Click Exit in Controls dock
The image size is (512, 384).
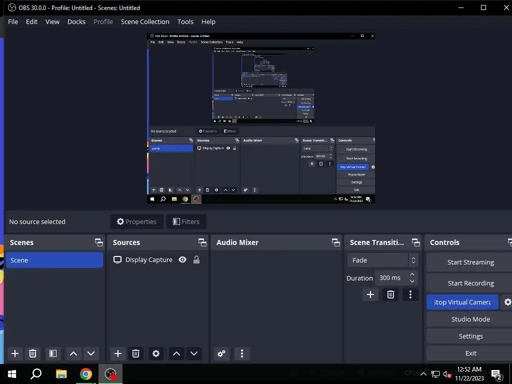pos(470,353)
